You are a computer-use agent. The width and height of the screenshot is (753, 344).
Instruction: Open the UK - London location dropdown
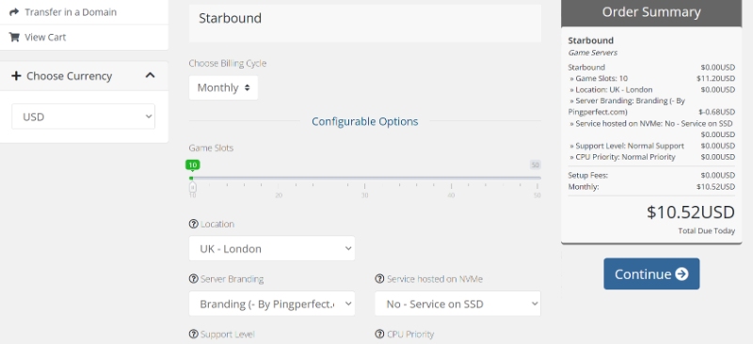click(x=272, y=248)
